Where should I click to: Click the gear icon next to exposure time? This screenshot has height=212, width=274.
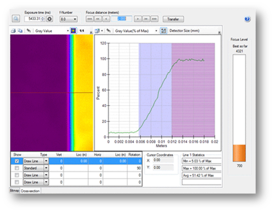click(x=50, y=19)
